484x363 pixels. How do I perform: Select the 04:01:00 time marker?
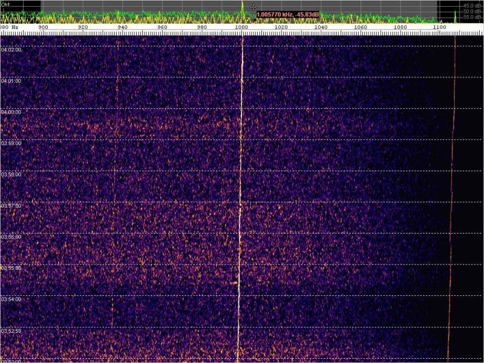click(11, 80)
